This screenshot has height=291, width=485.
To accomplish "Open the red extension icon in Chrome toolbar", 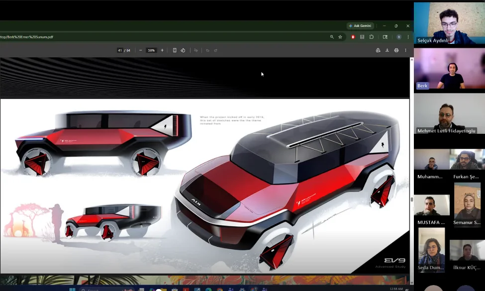I will (x=353, y=37).
